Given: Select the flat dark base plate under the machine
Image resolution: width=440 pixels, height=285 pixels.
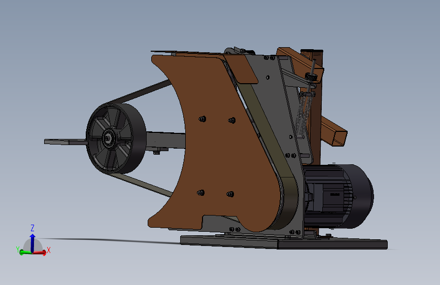Looking at the screenshot, I should pyautogui.click(x=284, y=242).
